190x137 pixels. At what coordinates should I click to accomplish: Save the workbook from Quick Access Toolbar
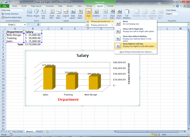pyautogui.click(x=6, y=2)
